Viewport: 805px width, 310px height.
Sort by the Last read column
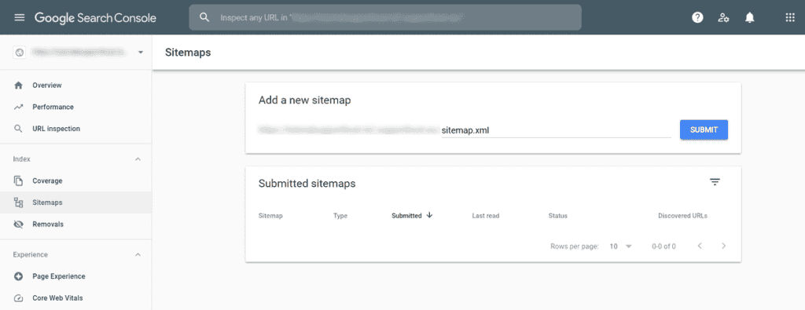pos(486,216)
